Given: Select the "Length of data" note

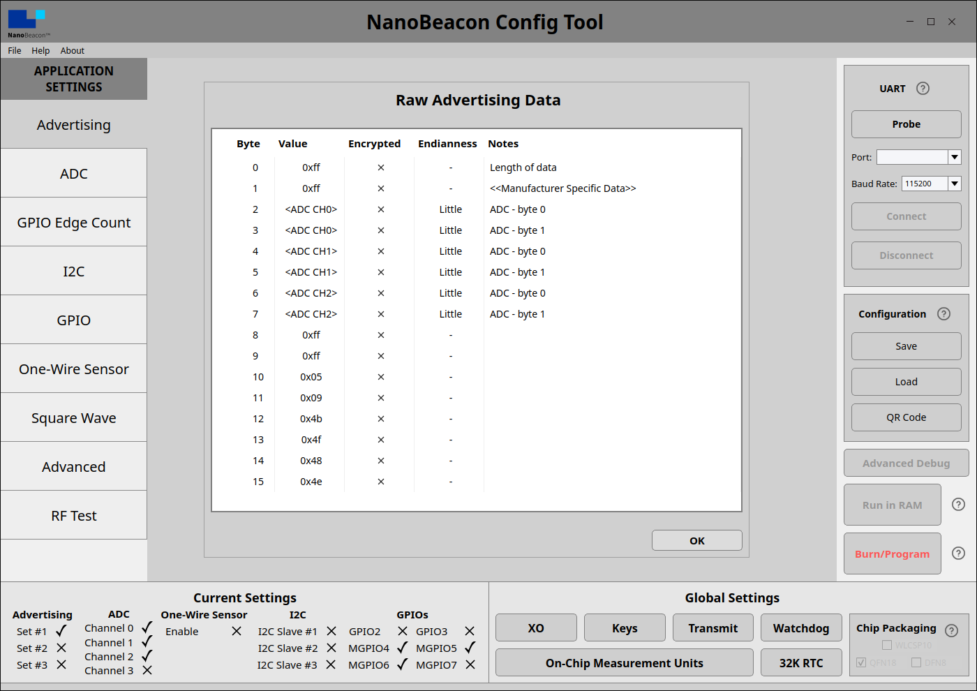Looking at the screenshot, I should pyautogui.click(x=523, y=168).
